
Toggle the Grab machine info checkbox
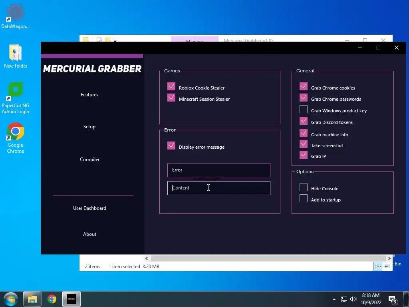pos(304,133)
